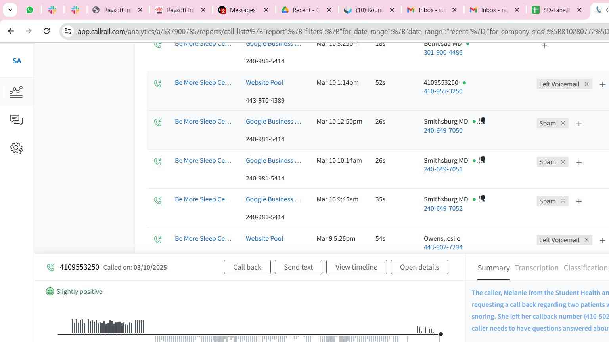Click the Open details button
Viewport: 609px width, 342px height.
coord(419,267)
